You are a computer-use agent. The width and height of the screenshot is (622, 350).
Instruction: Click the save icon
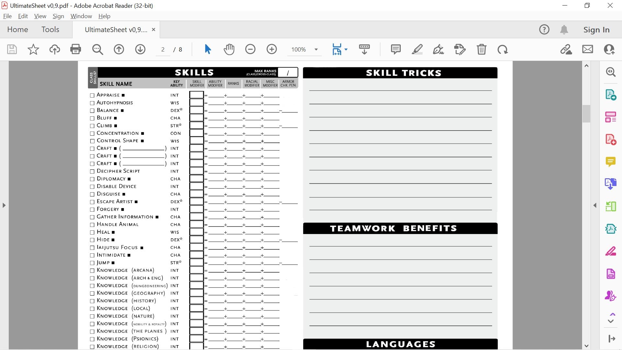point(12,49)
